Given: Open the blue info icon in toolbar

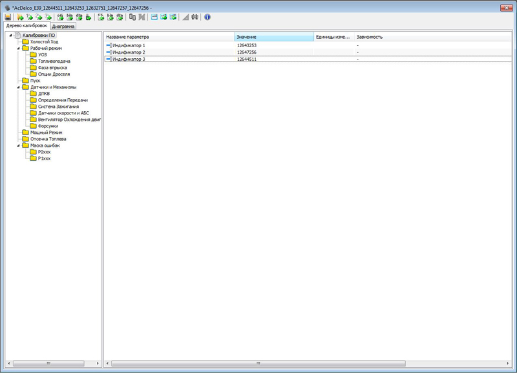Looking at the screenshot, I should point(207,17).
